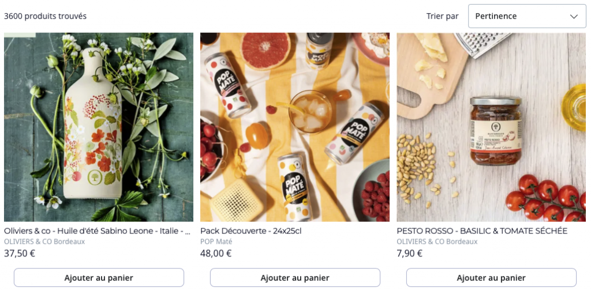Add the Pesto Rosso to cart

click(491, 278)
